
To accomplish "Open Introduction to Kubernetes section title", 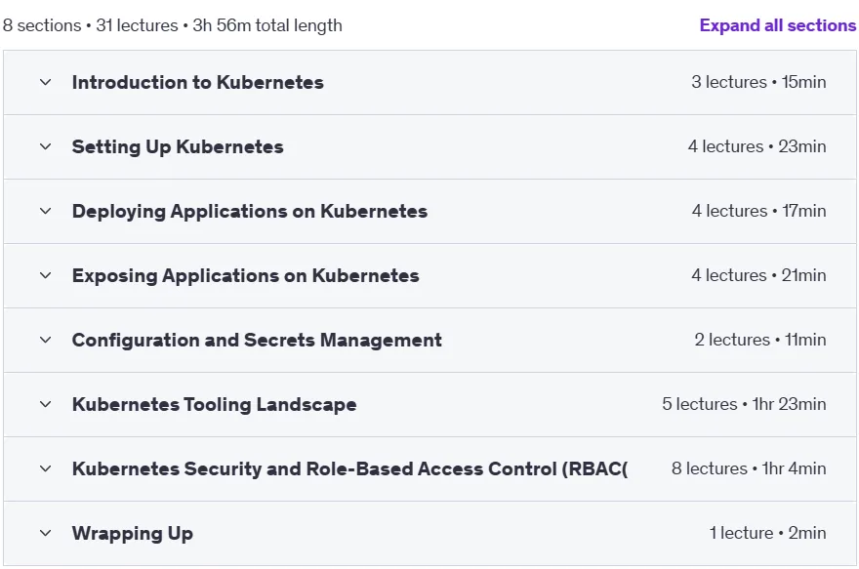I will [198, 82].
